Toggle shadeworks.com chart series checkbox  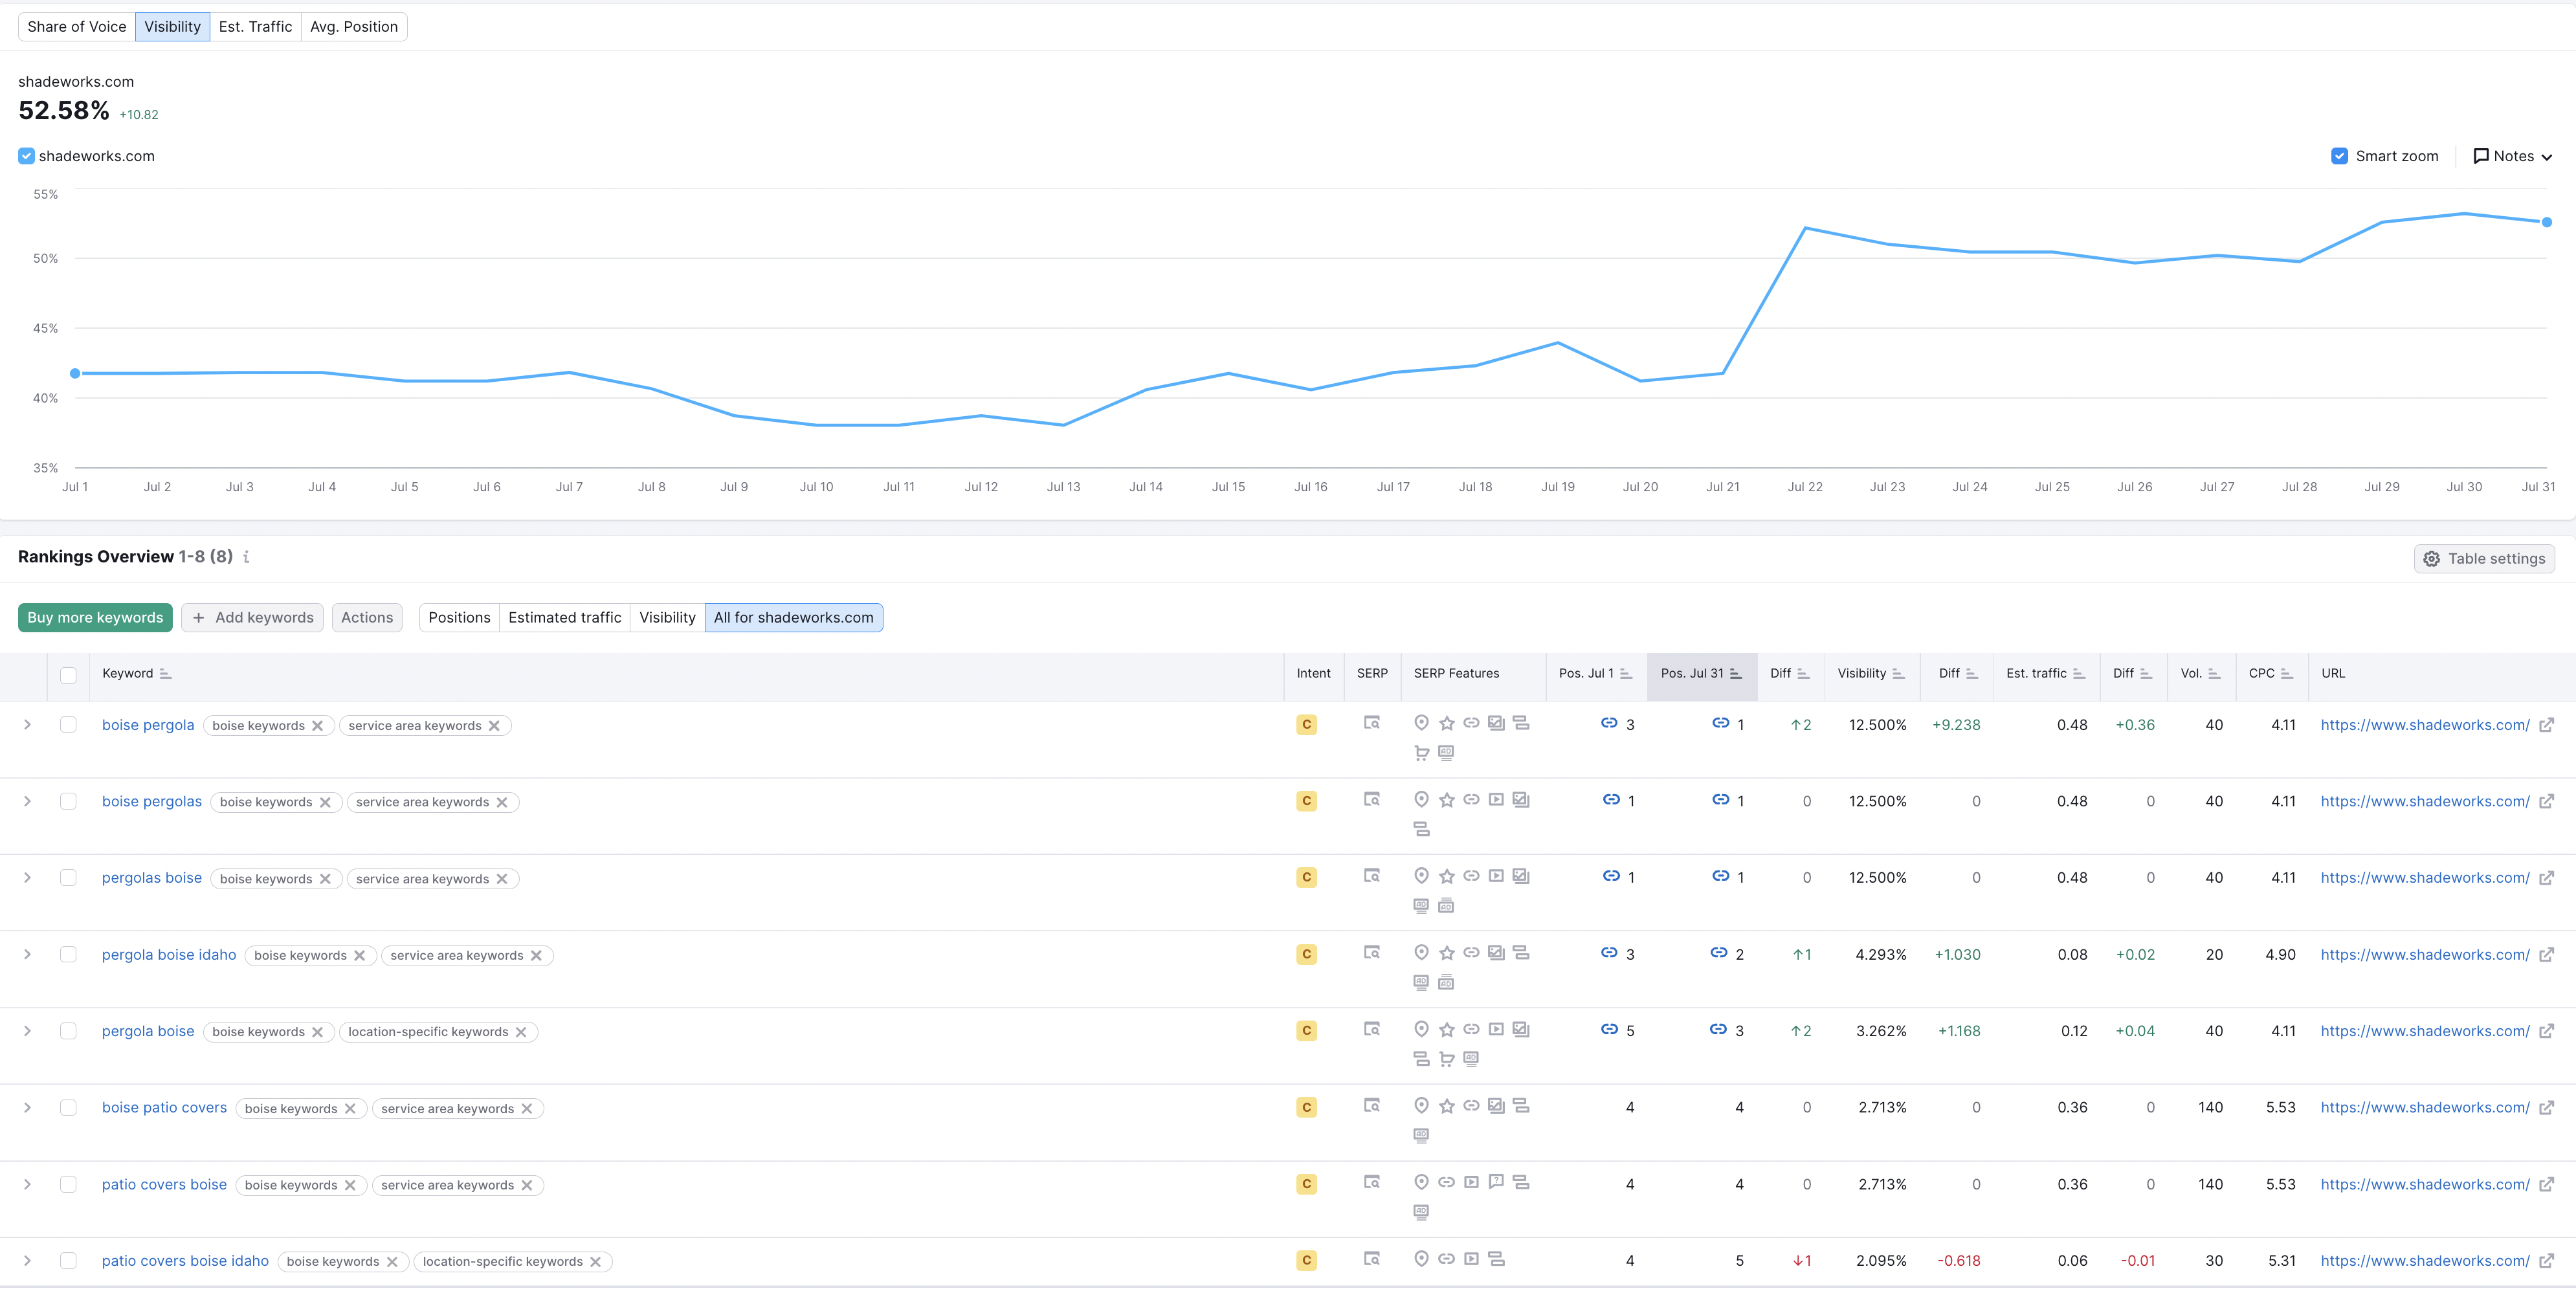pyautogui.click(x=27, y=156)
